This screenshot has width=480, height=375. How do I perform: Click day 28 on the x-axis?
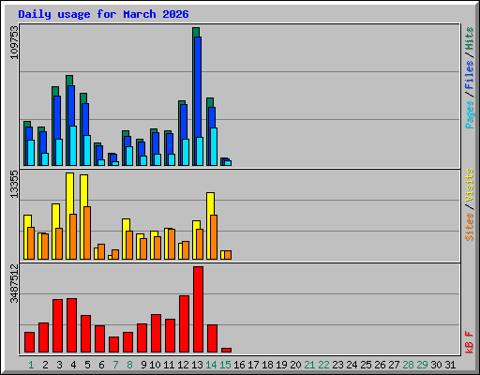[408, 365]
